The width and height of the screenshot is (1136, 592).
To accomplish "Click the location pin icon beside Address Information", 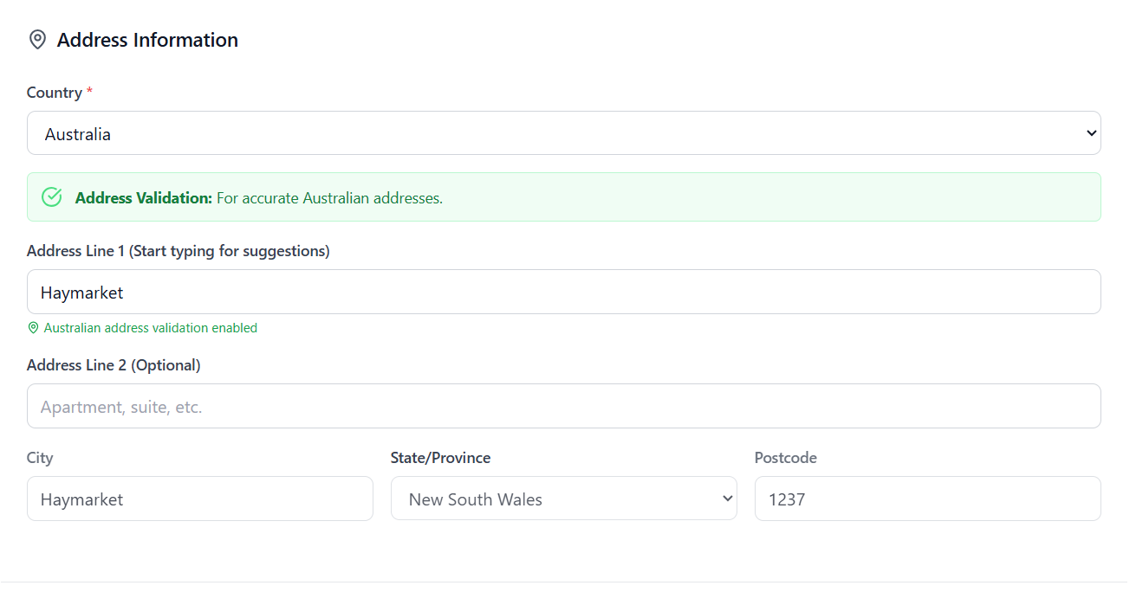I will (37, 39).
